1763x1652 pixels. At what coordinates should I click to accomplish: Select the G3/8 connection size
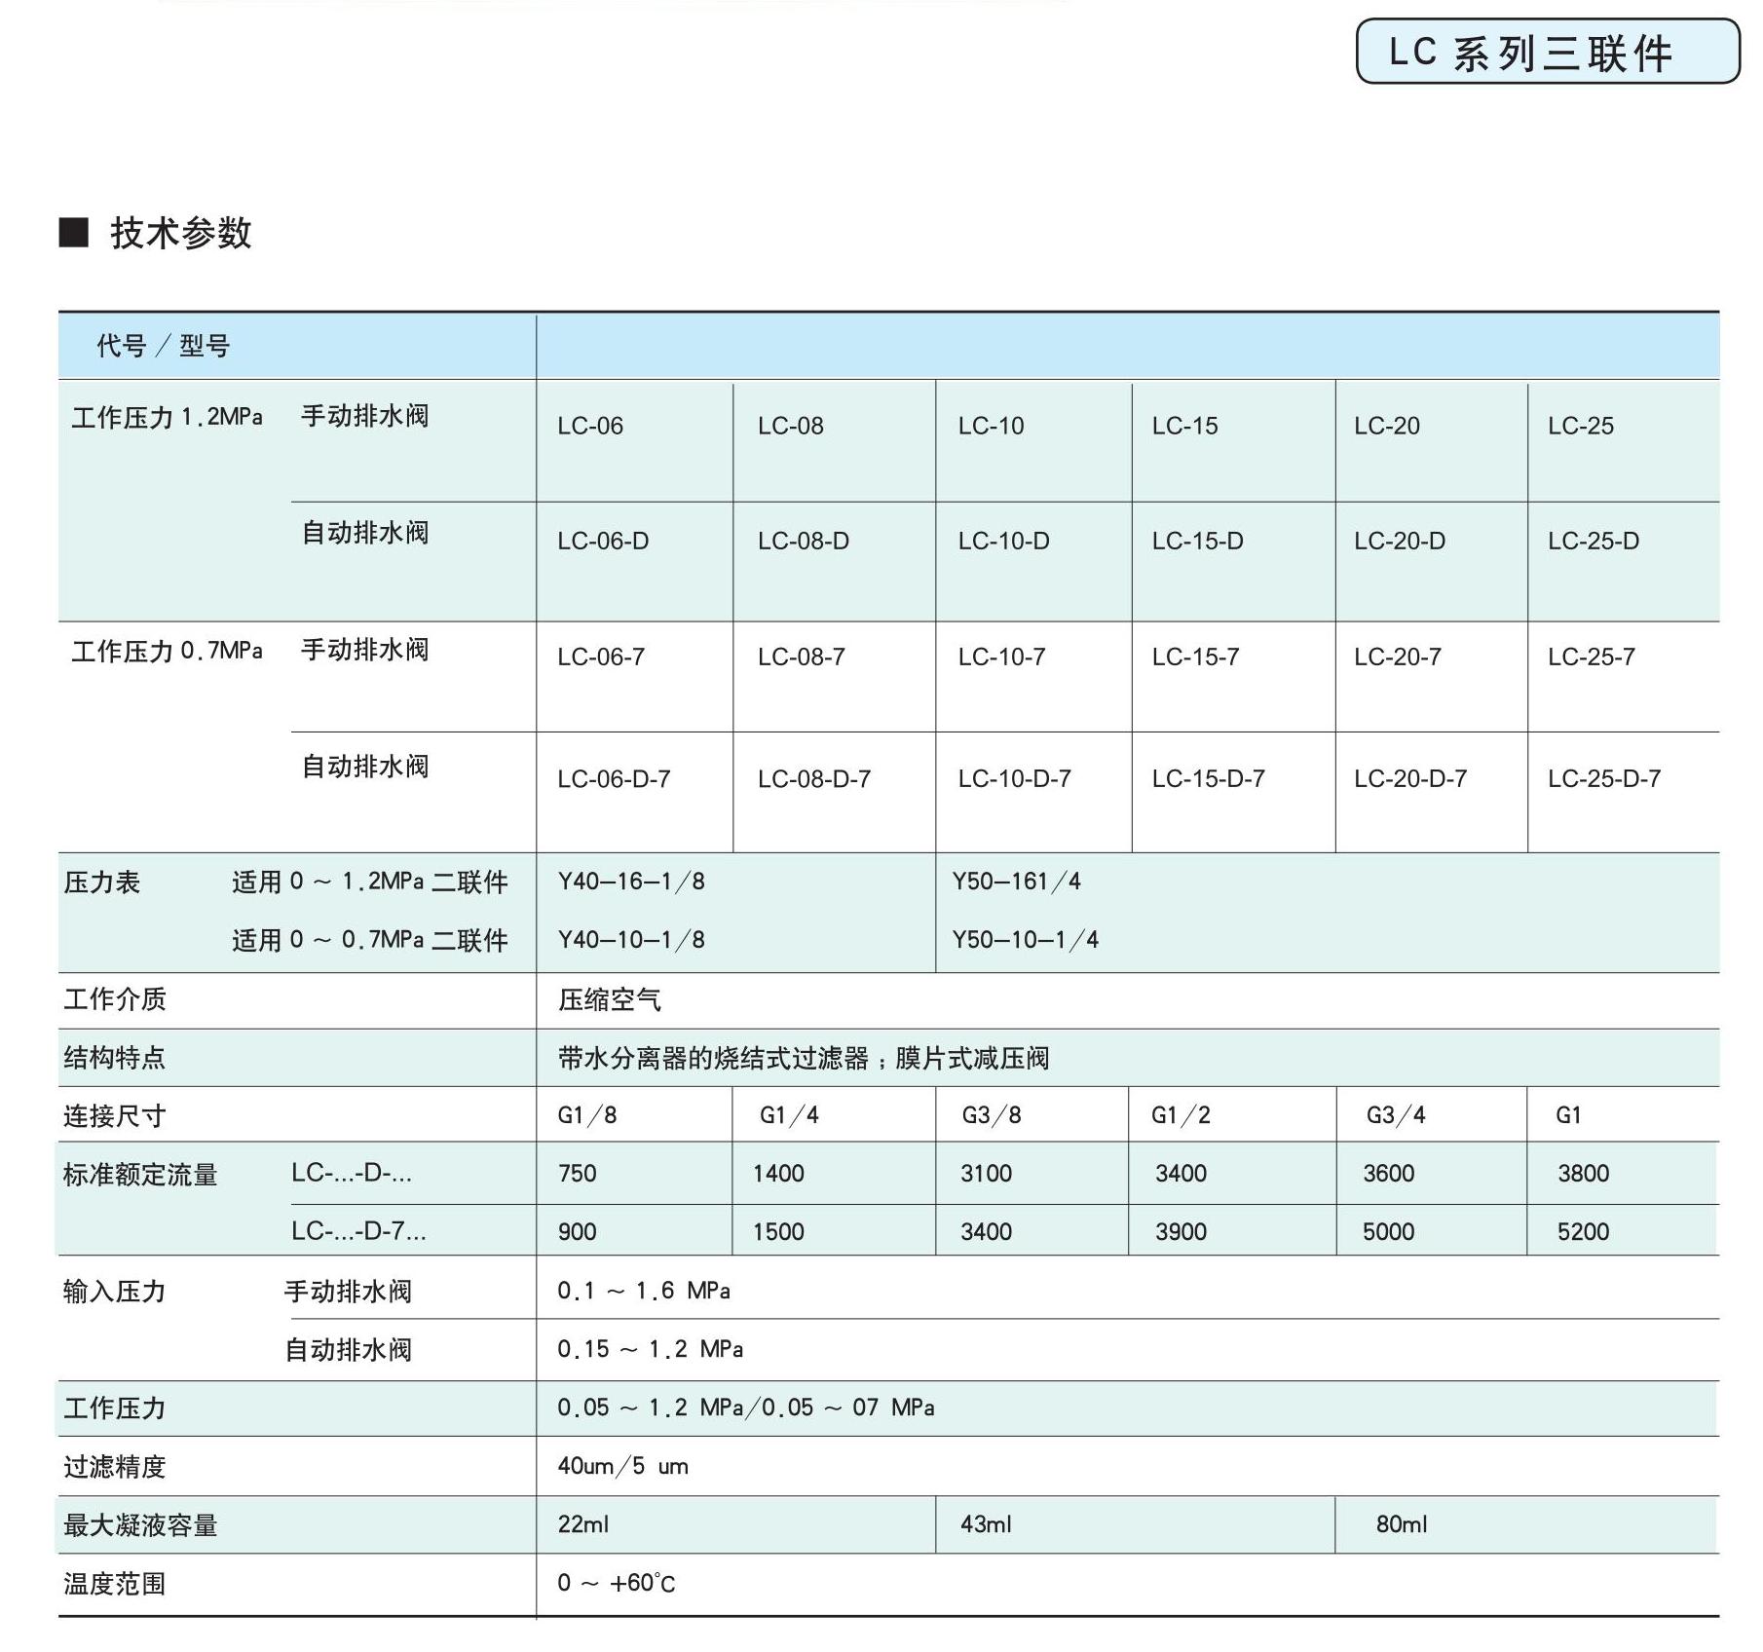click(x=992, y=1115)
